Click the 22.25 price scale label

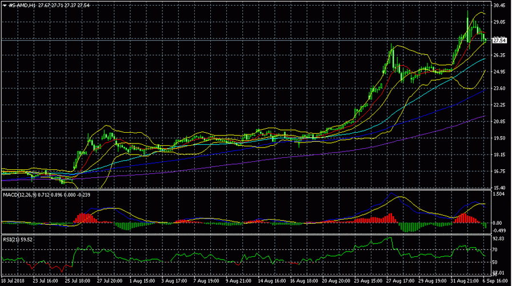click(499, 105)
